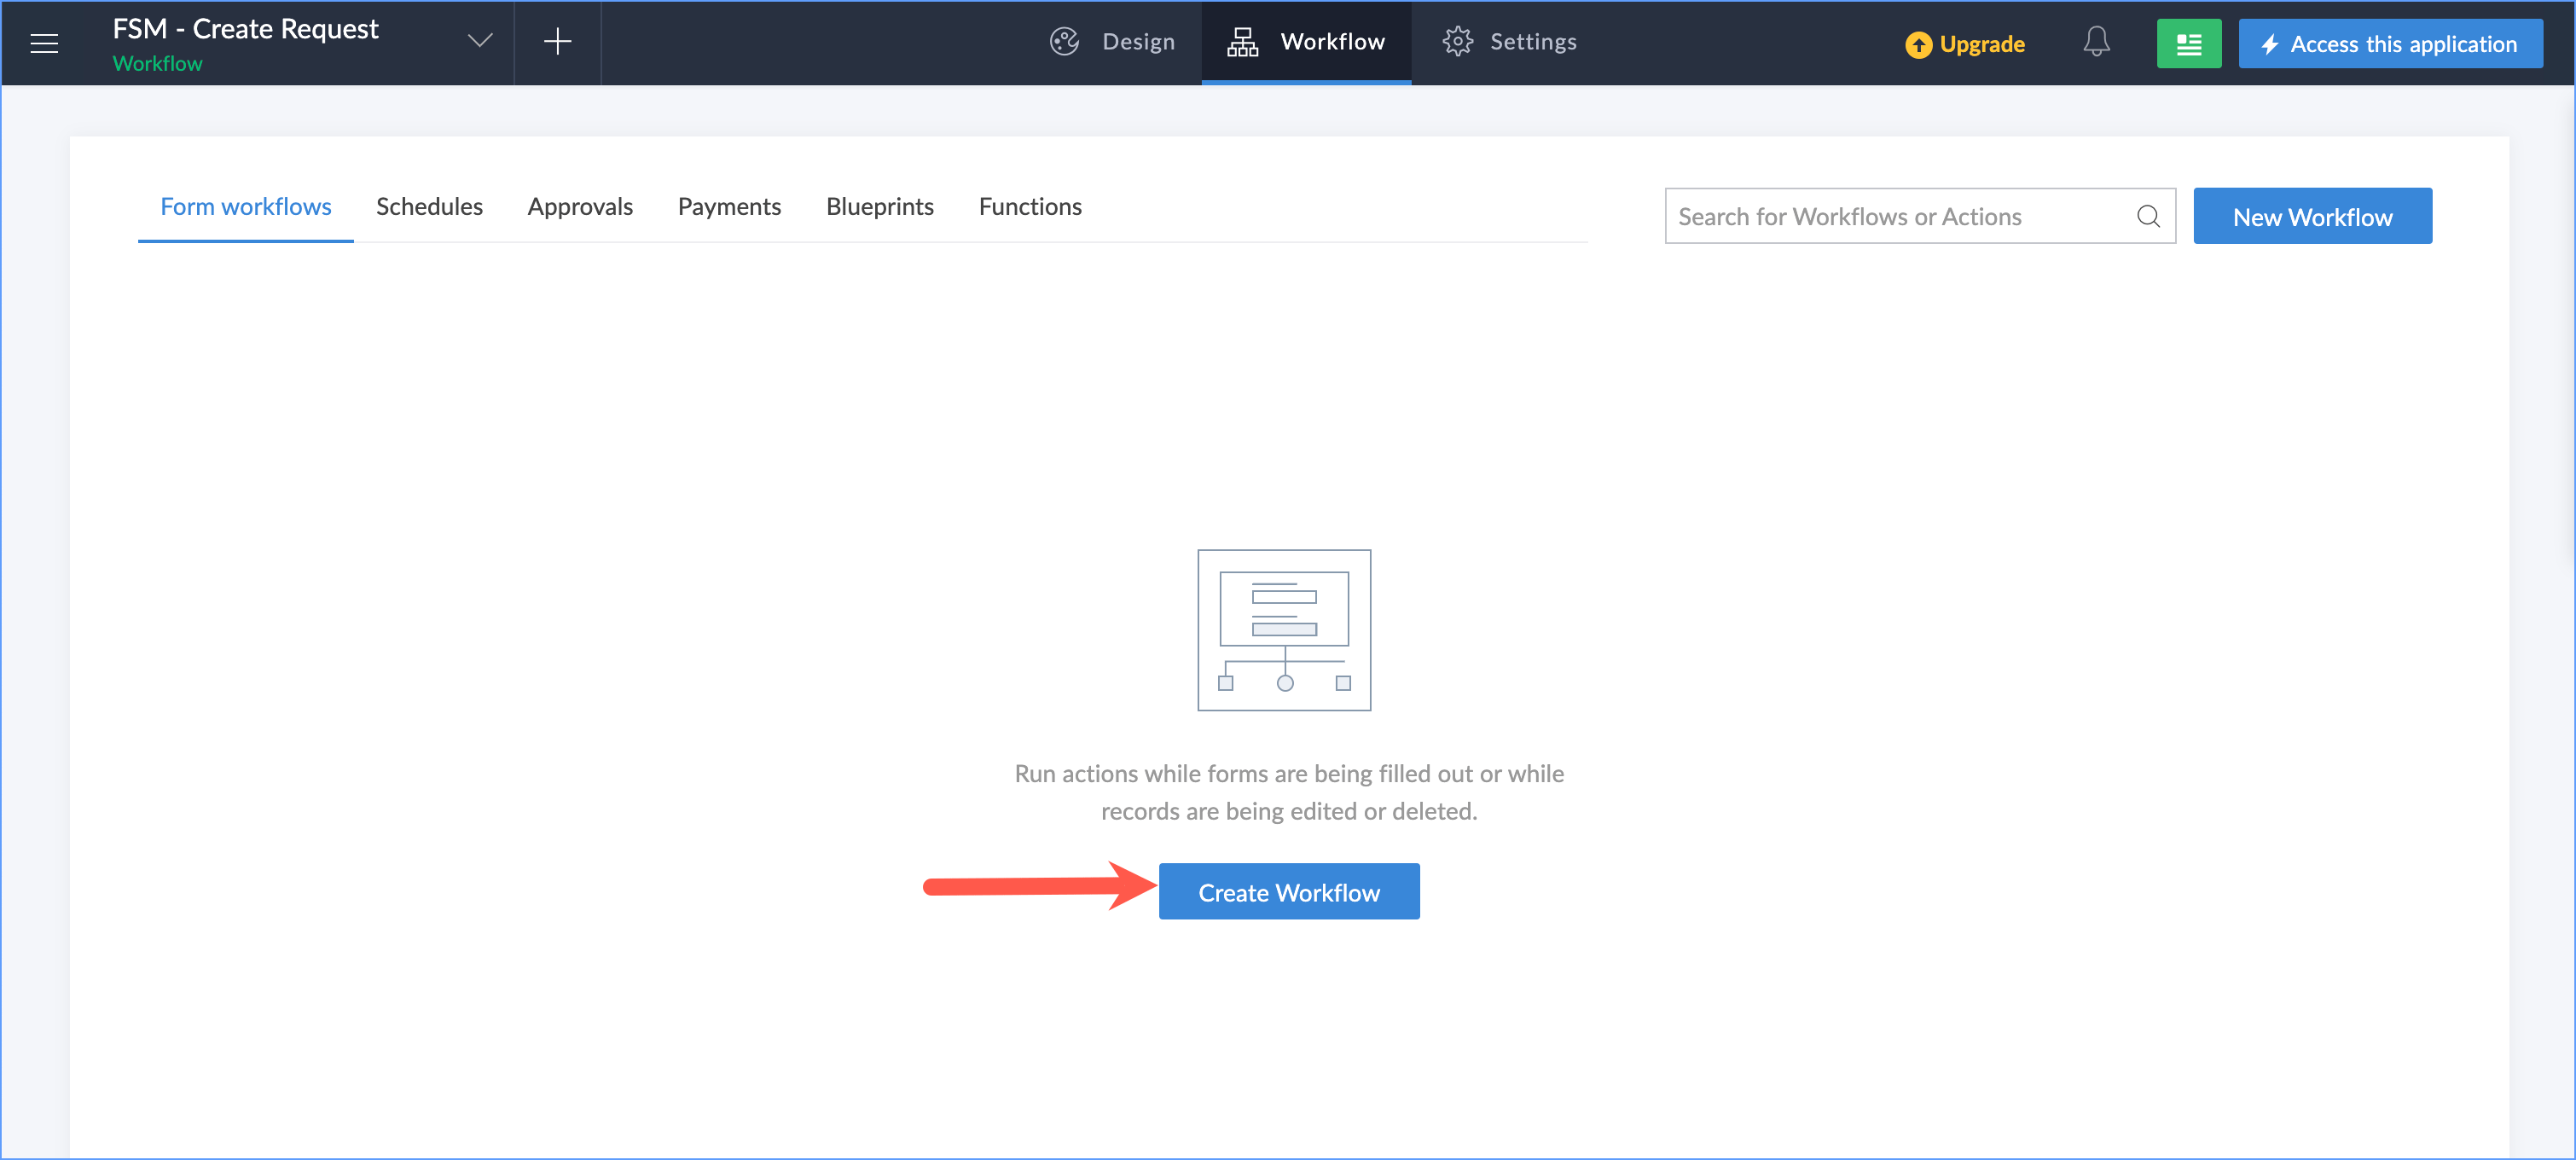The width and height of the screenshot is (2576, 1160).
Task: Open the Functions tab
Action: point(1030,207)
